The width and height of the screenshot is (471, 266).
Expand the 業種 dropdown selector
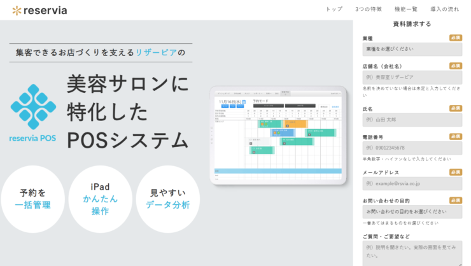click(412, 49)
